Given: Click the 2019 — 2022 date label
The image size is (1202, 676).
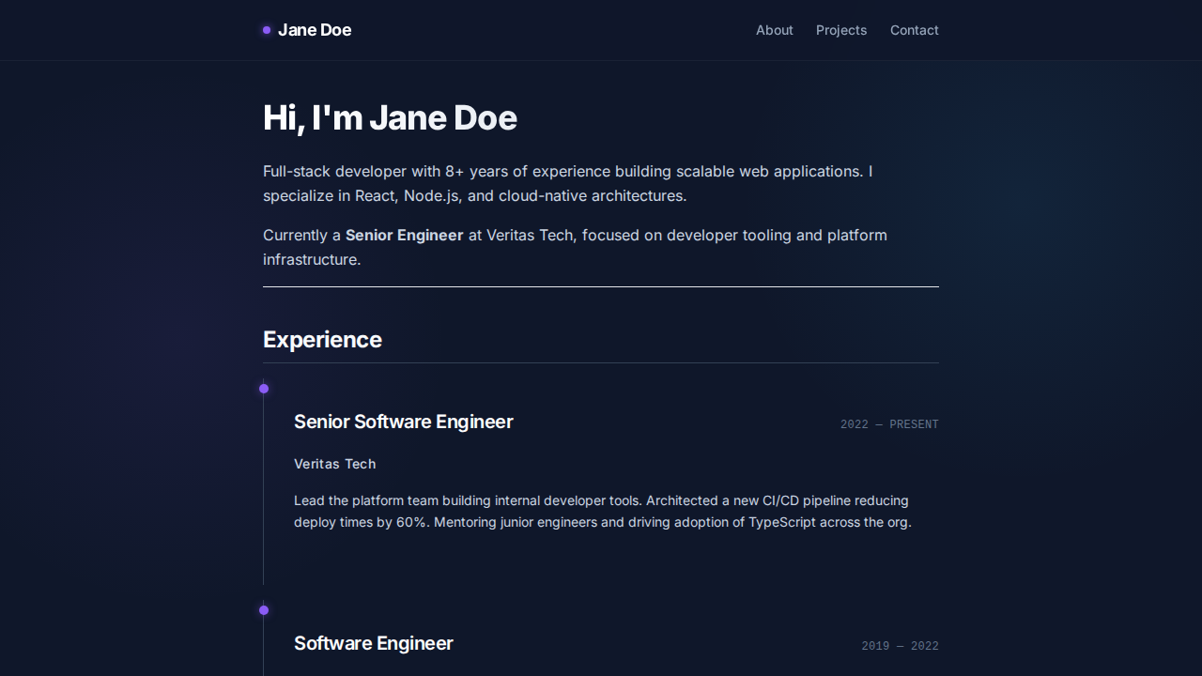Looking at the screenshot, I should click(900, 646).
